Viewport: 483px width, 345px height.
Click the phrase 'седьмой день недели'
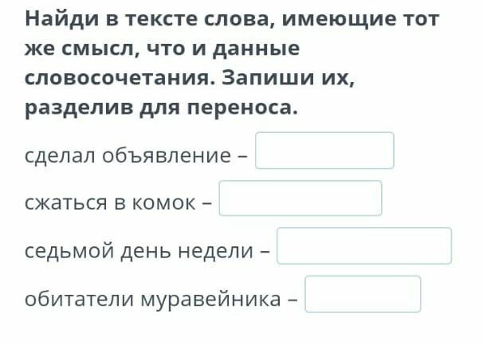coord(138,250)
